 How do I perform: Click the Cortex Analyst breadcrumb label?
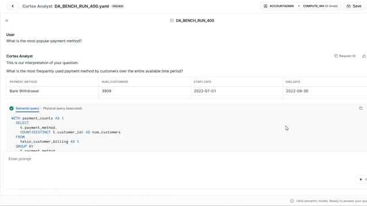37,6
